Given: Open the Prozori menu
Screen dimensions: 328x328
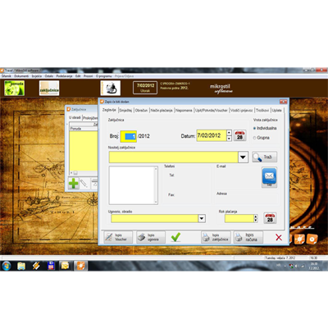Looking at the screenshot, I should 89,76.
